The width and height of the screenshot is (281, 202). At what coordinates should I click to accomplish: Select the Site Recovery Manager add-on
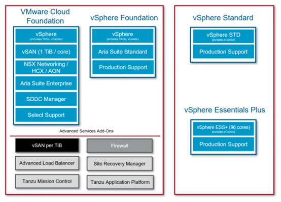[x=120, y=164]
